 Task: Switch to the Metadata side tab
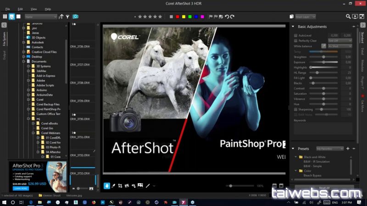tap(362, 65)
